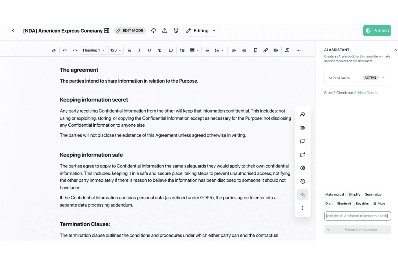Select the Make mutual suggestion
This screenshot has height=265, width=398.
(335, 194)
